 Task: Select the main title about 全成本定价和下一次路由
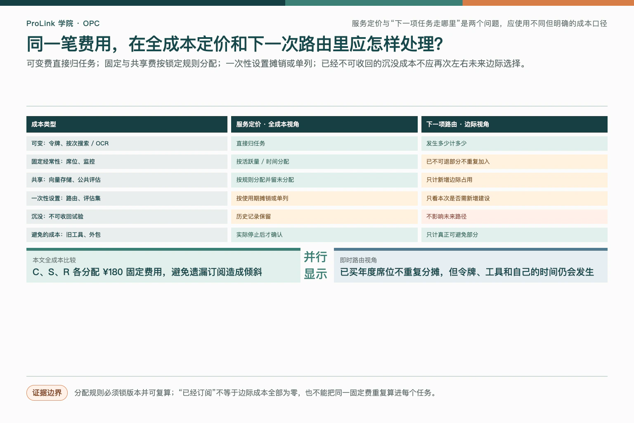point(235,44)
